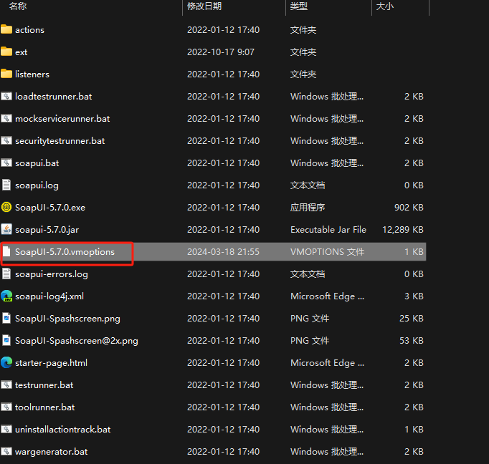Click the date 2024-03-18 21:55
The width and height of the screenshot is (489, 464).
point(223,251)
